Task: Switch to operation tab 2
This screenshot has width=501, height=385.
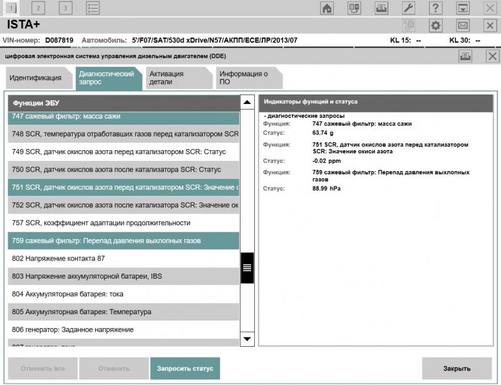Action: coord(38,8)
